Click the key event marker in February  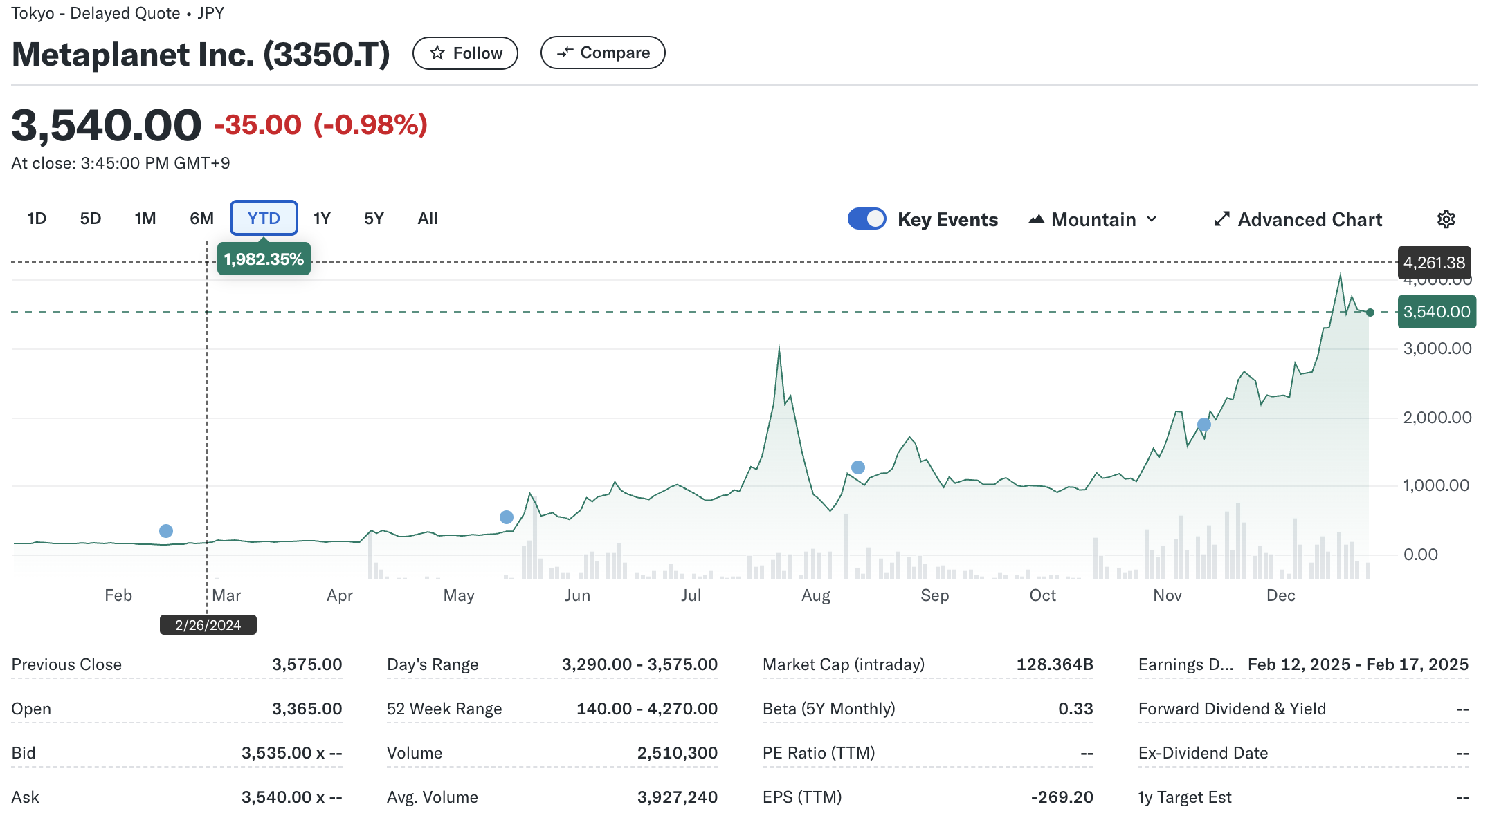point(166,531)
